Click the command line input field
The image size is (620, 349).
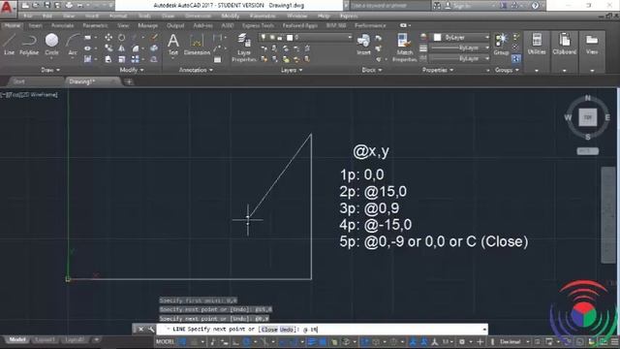tap(322, 330)
